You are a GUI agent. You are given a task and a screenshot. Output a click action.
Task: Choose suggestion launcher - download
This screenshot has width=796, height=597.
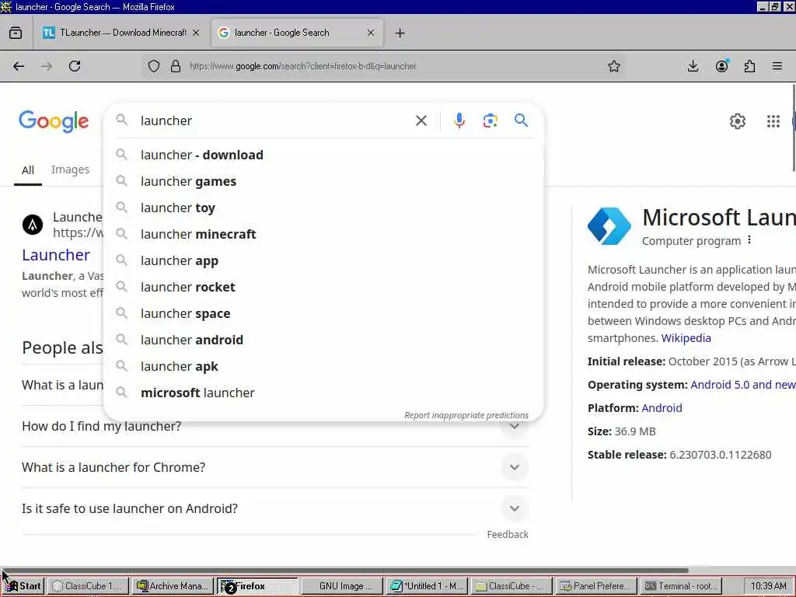tap(323, 155)
